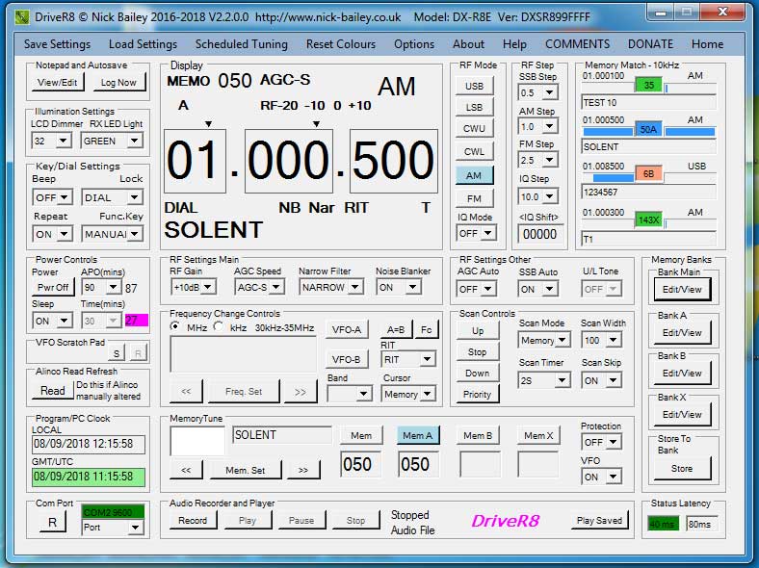Click the VFO Scratch Pad S button
759x568 pixels.
(117, 353)
